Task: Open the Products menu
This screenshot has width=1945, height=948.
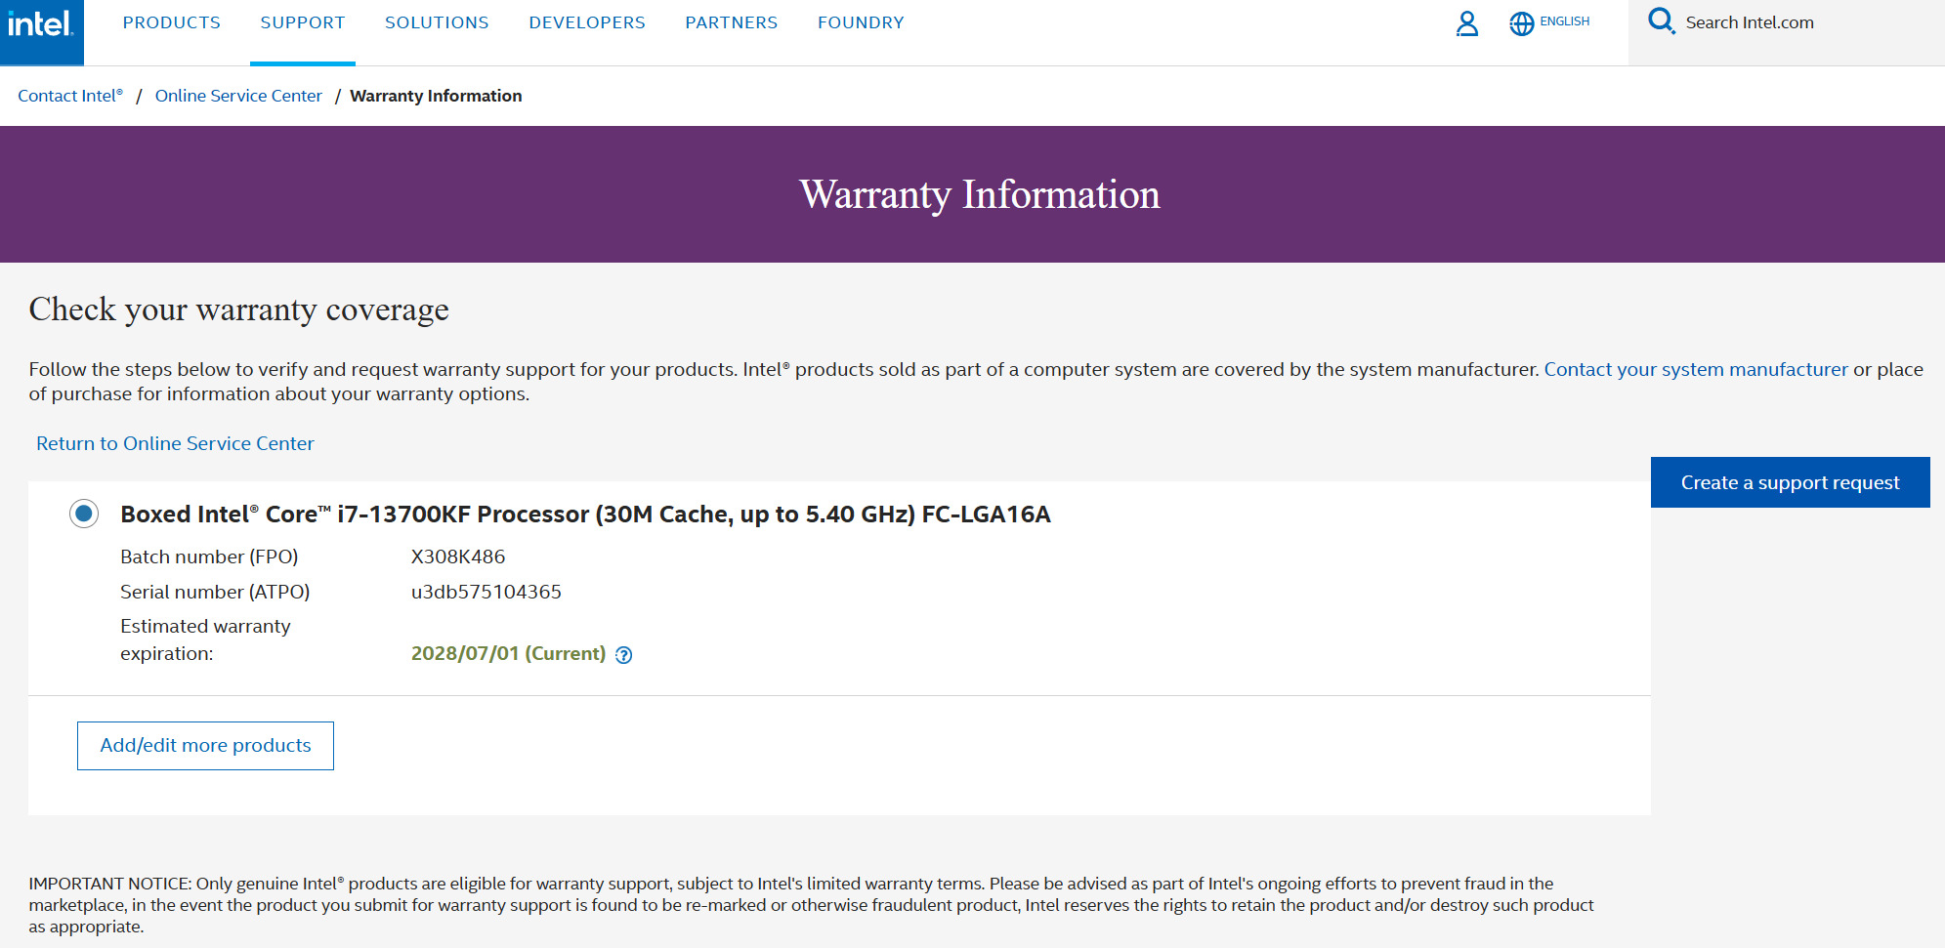Action: 172,22
